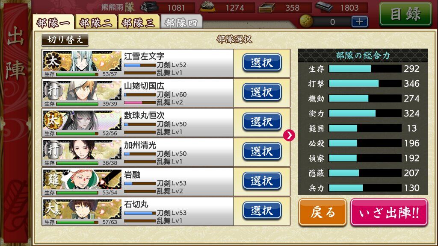Viewport: 438px width, 246px height.
Task: Click 選択 for 石切丸
Action: (262, 211)
